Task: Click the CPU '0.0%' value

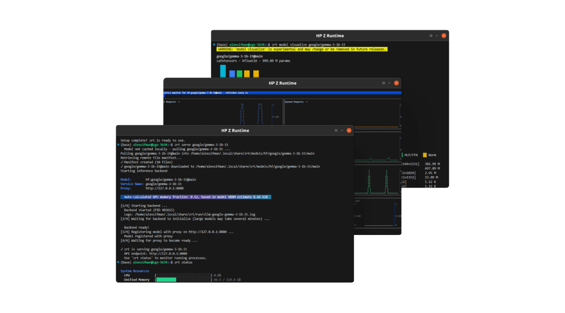Action: point(218,275)
